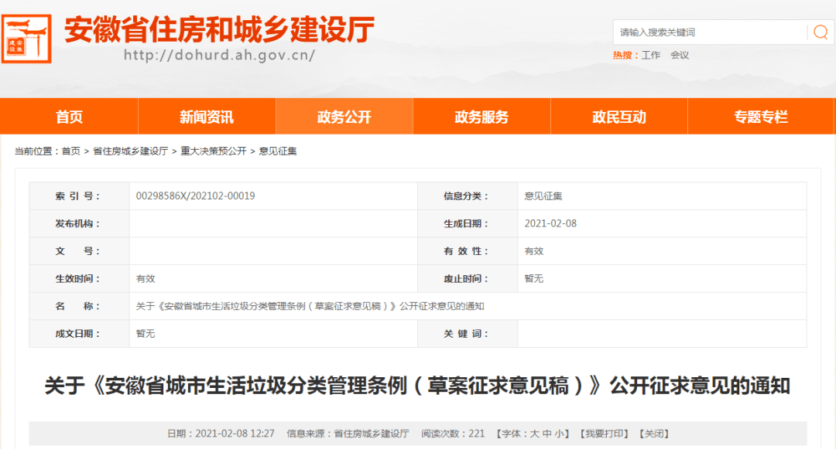Screen dimensions: 836x449
Task: Click the site title 安徽省住房和城乡建设厅
Action: pyautogui.click(x=220, y=29)
